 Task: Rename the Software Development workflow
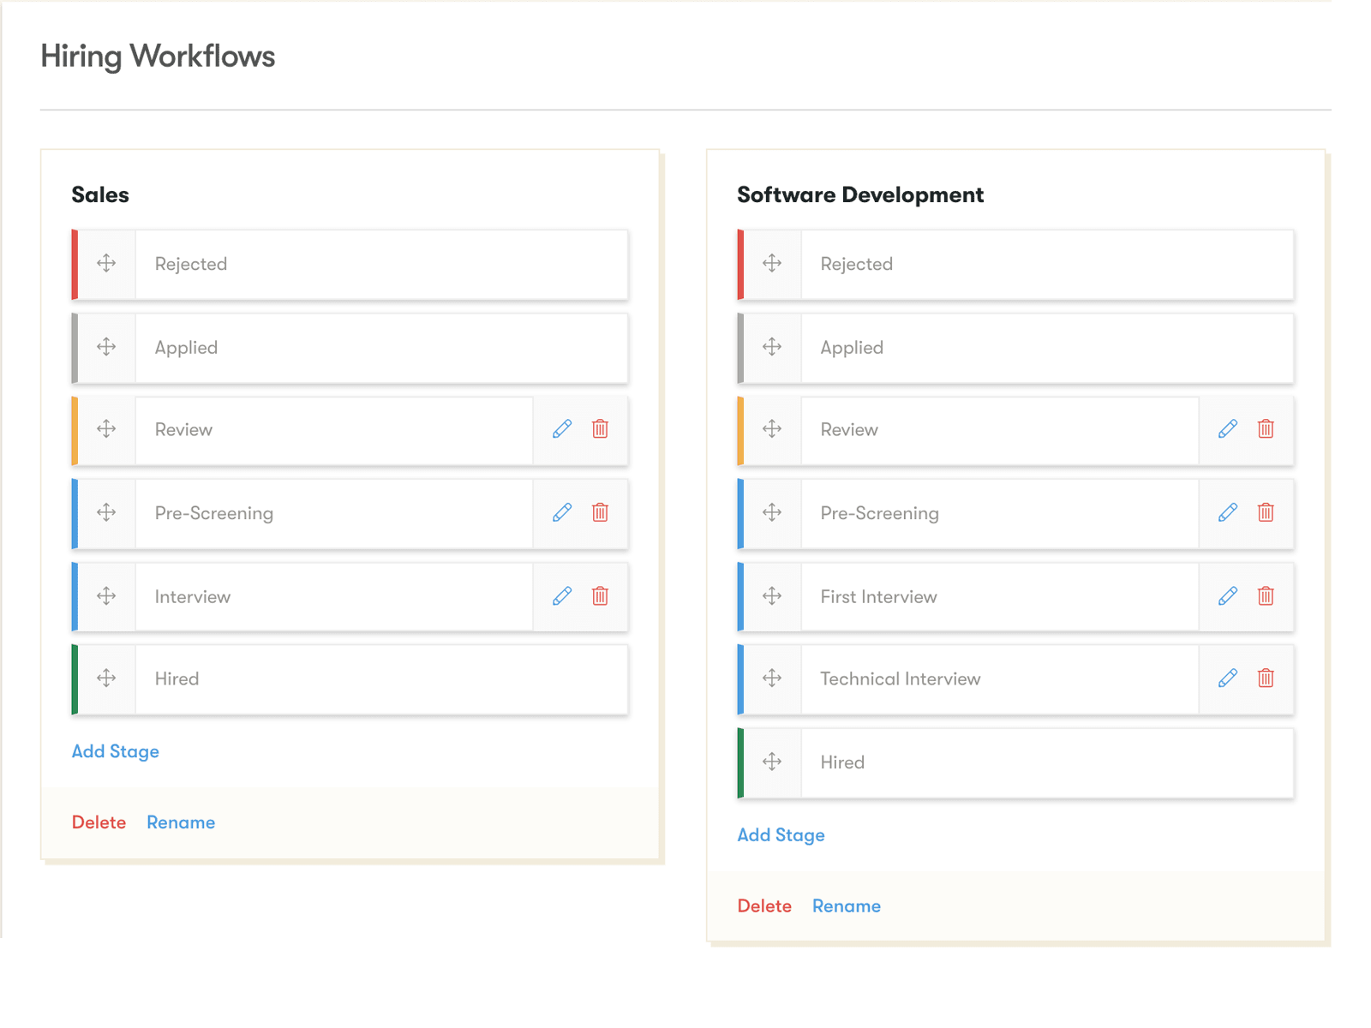(x=847, y=905)
